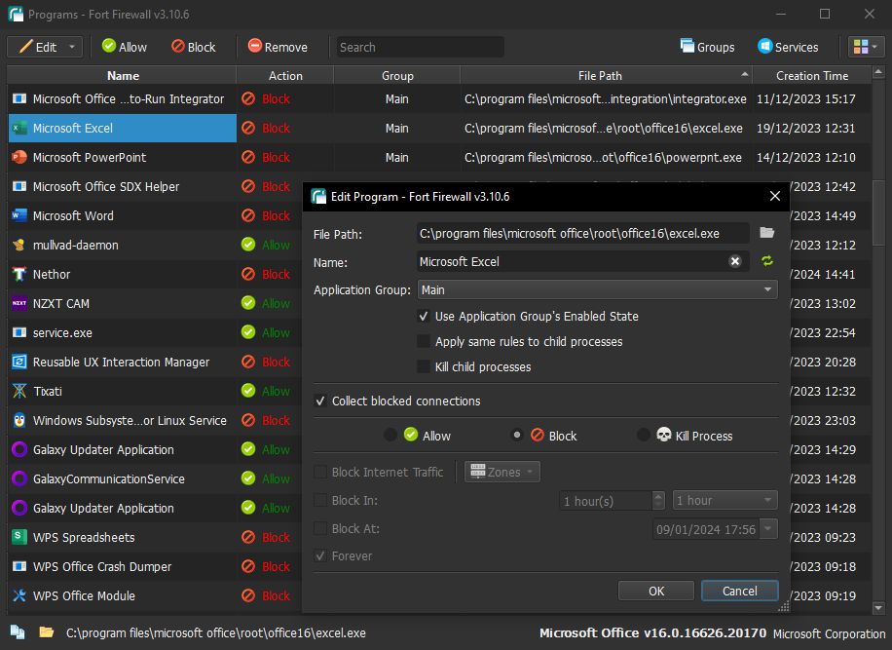The width and height of the screenshot is (892, 650).
Task: Click the red Remove toolbar button
Action: (277, 47)
